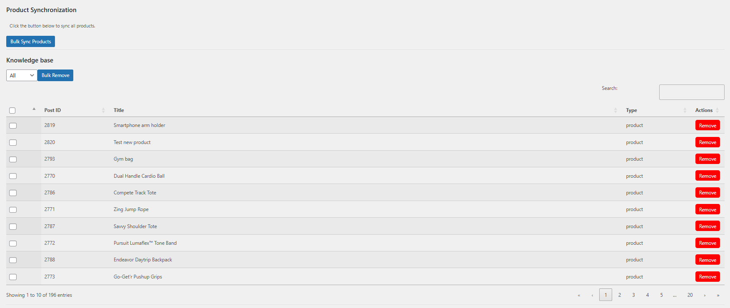Navigate to page 20

[x=690, y=295]
